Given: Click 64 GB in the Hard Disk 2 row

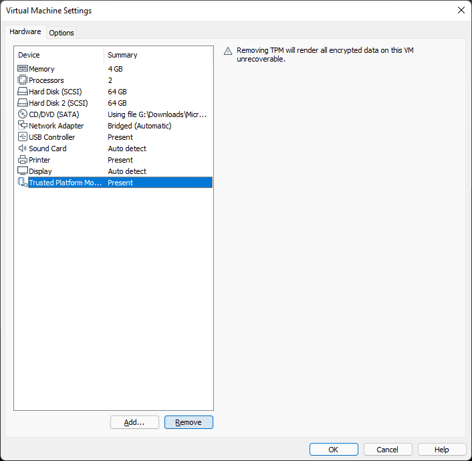Looking at the screenshot, I should tap(118, 103).
